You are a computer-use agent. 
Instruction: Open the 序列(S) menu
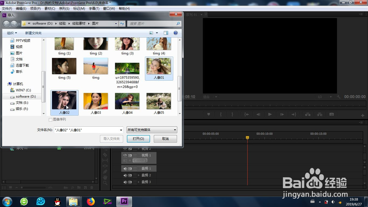(x=64, y=8)
